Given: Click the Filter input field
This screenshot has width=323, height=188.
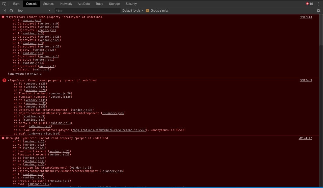Looking at the screenshot, I should [x=87, y=11].
